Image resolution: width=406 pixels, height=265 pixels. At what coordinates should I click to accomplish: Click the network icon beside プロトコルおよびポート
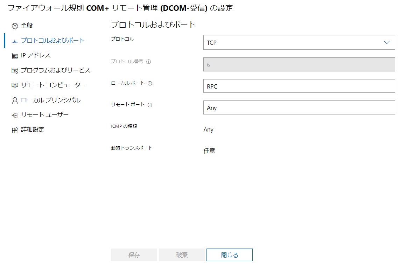[15, 41]
